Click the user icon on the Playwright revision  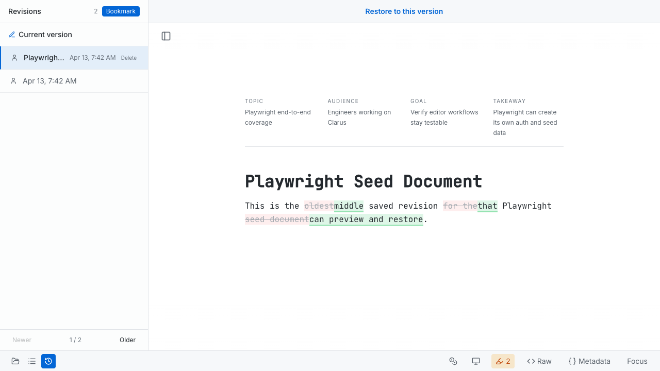[14, 58]
